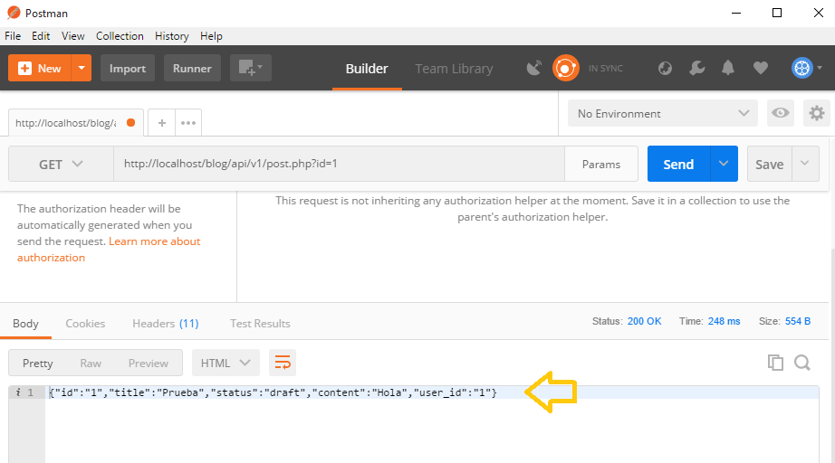This screenshot has height=463, width=835.
Task: Select the Headers (11) tab
Action: point(166,323)
